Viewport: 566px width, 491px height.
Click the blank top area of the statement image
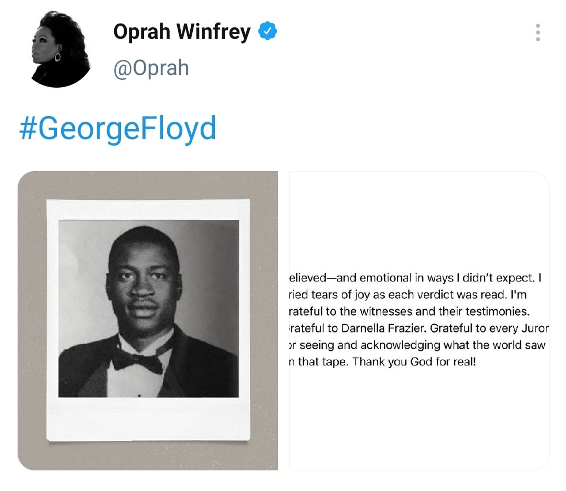(419, 221)
